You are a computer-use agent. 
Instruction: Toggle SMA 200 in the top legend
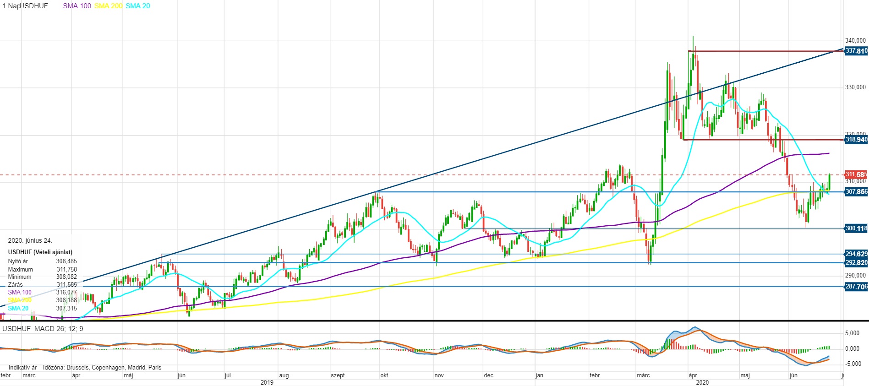click(108, 6)
